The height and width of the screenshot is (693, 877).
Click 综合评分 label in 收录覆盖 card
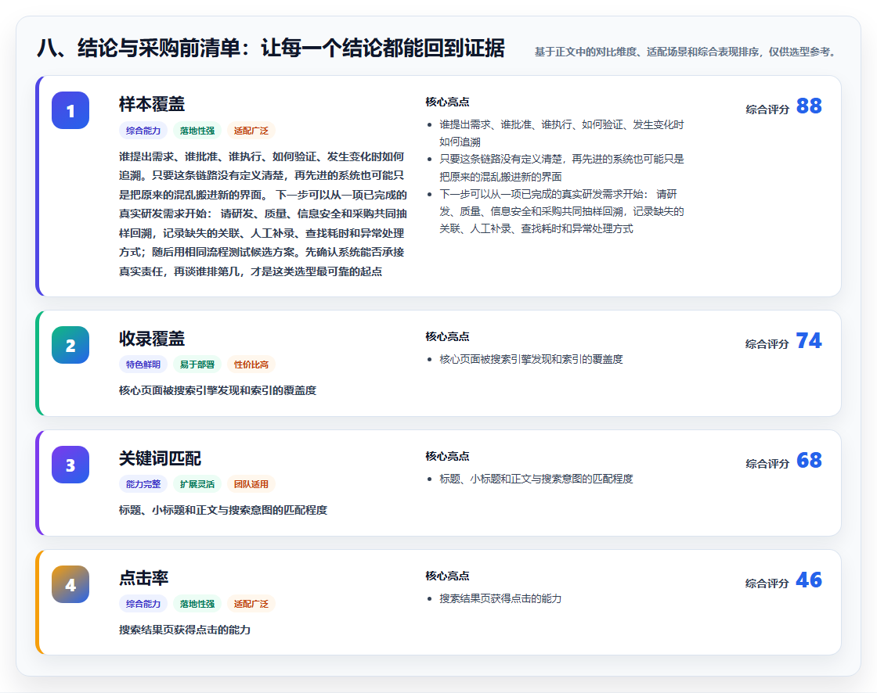tap(767, 344)
